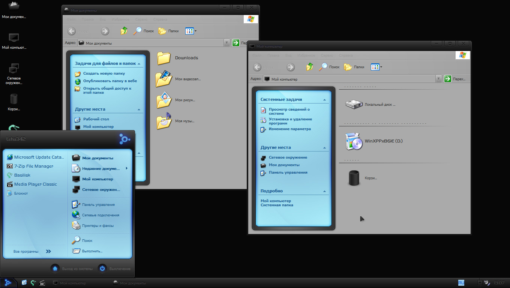The height and width of the screenshot is (288, 510).
Task: Go up one level in Мой компьютер window
Action: tap(310, 67)
